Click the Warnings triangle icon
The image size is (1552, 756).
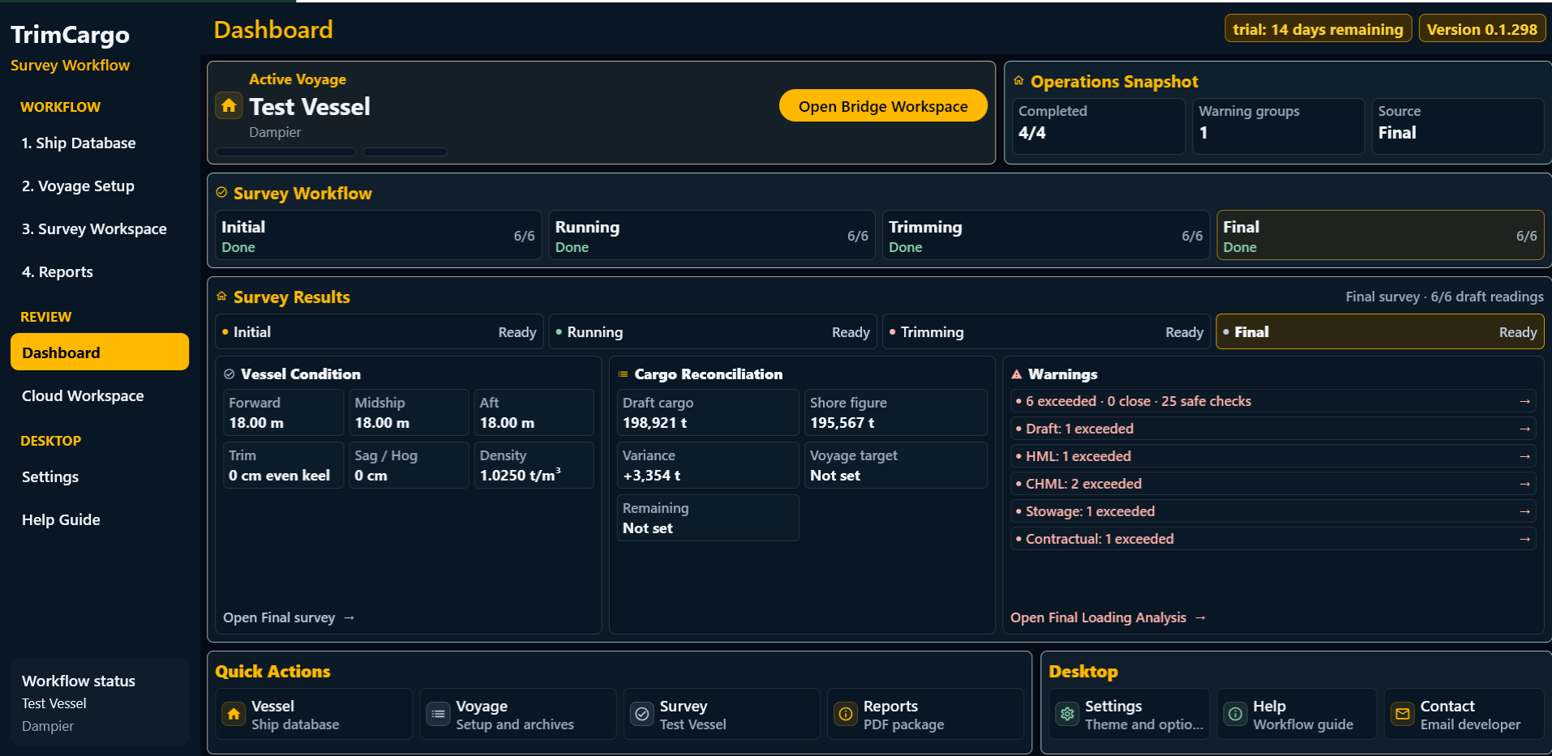1017,374
